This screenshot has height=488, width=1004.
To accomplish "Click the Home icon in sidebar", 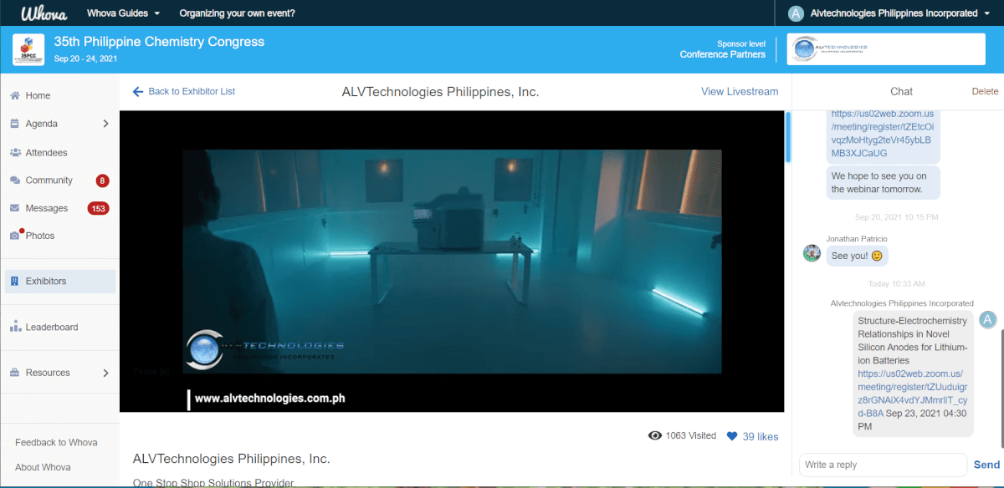I will click(15, 95).
